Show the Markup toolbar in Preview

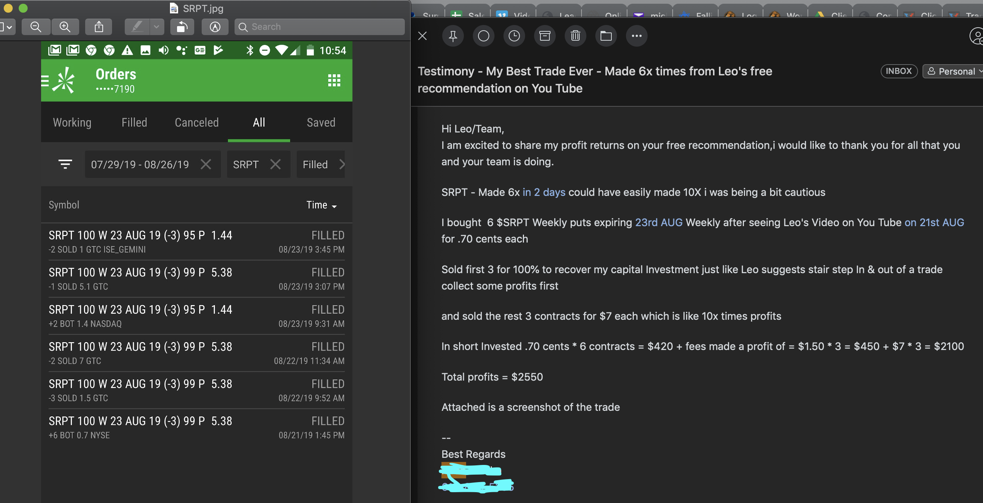tap(215, 27)
